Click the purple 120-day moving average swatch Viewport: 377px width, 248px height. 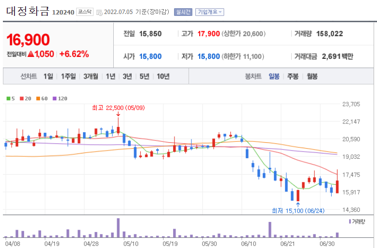pos(54,98)
